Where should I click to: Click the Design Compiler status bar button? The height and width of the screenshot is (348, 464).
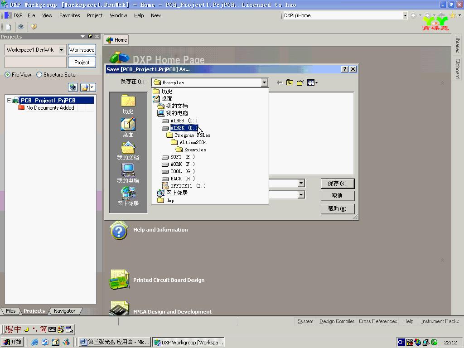coord(337,321)
